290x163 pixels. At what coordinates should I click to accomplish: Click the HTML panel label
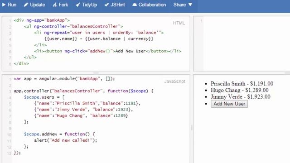(179, 23)
